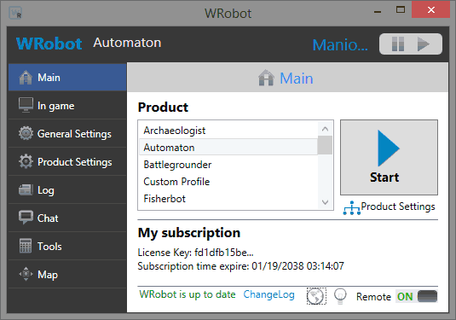Open Product Settings from sidebar
The width and height of the screenshot is (456, 320).
pos(67,161)
